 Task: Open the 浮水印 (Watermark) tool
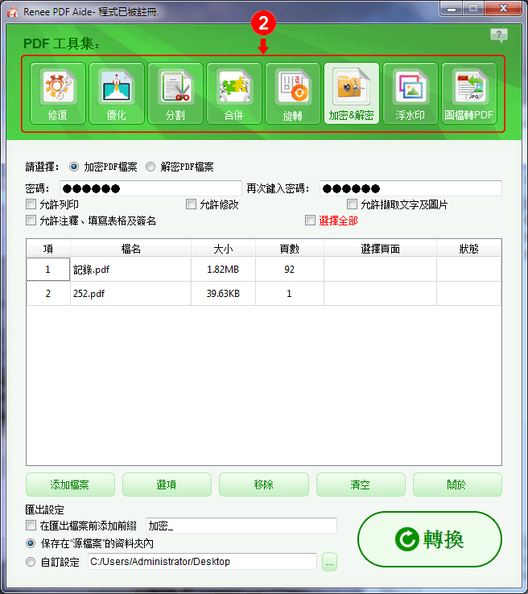click(410, 93)
